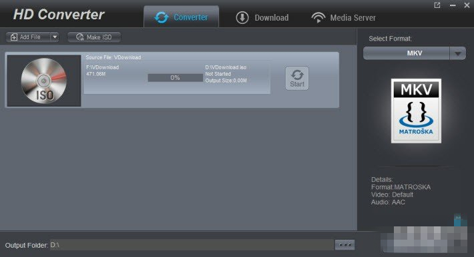
Task: Expand the format dropdown arrow
Action: (x=458, y=53)
